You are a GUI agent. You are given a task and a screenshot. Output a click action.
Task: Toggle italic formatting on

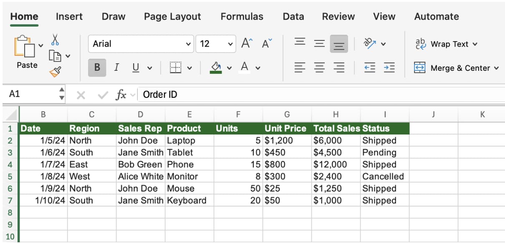point(116,68)
